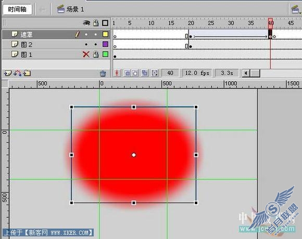Click the Add Motion Guide icon
302x239 pixels.
point(17,73)
